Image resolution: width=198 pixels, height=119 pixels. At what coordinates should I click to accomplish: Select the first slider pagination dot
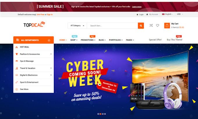pyautogui.click(x=98, y=114)
